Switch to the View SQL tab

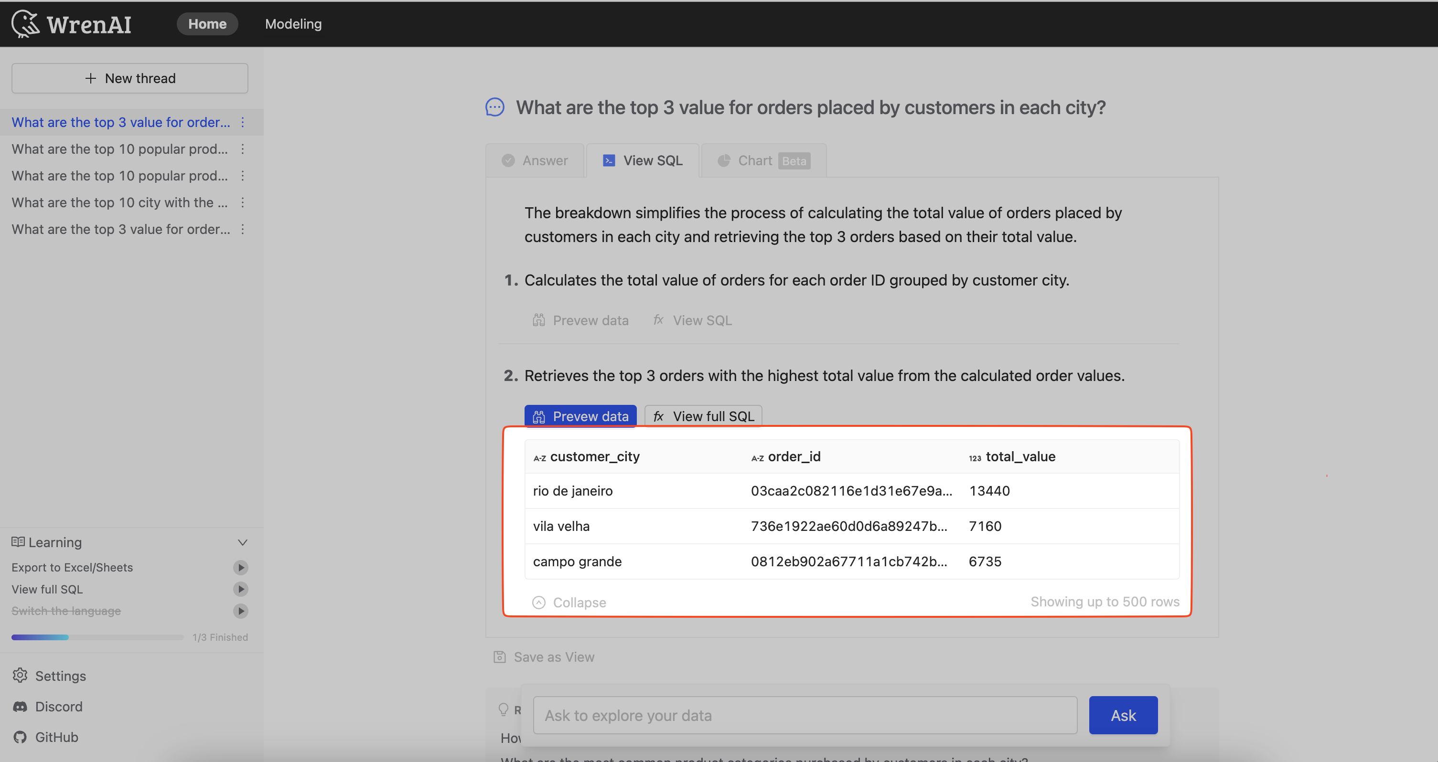click(x=643, y=160)
